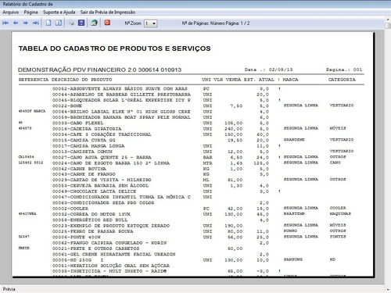Open the Página menu
391x293 pixels.
pyautogui.click(x=30, y=13)
